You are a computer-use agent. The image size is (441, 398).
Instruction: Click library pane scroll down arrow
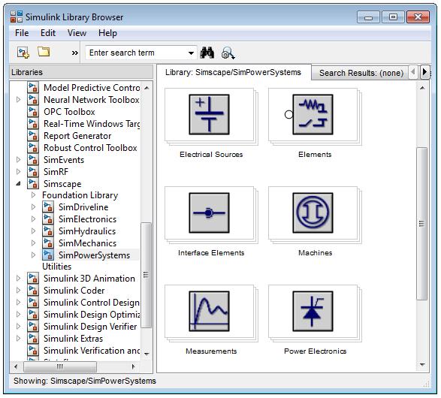(x=422, y=364)
